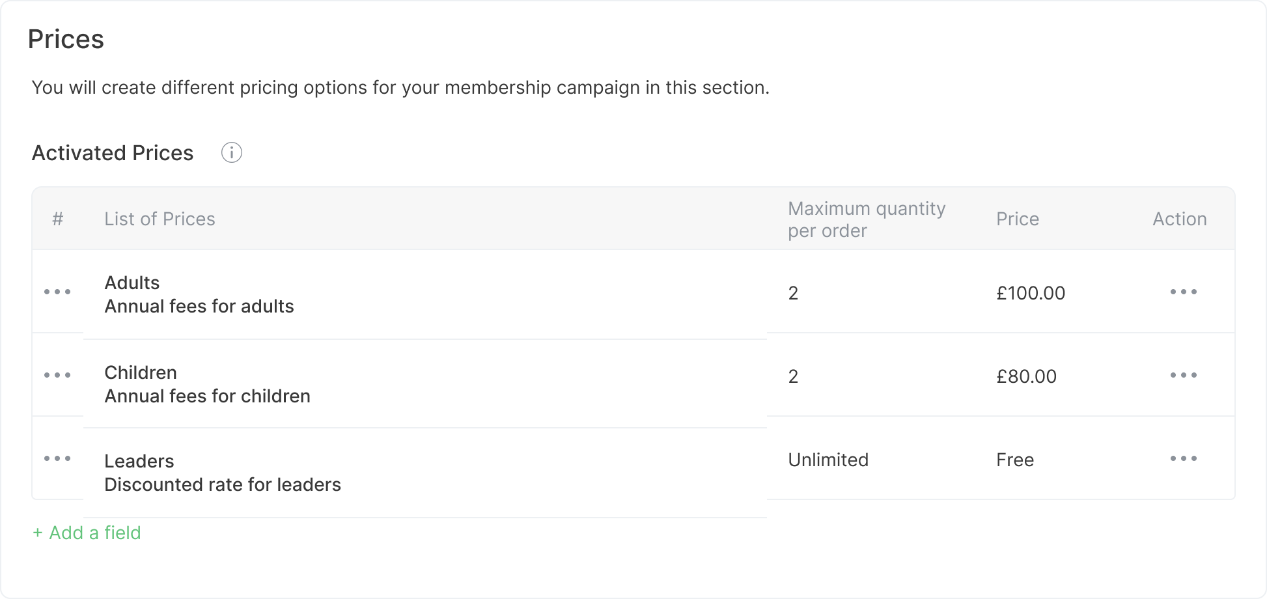Click the Price column header
Image resolution: width=1267 pixels, height=599 pixels.
point(1018,219)
